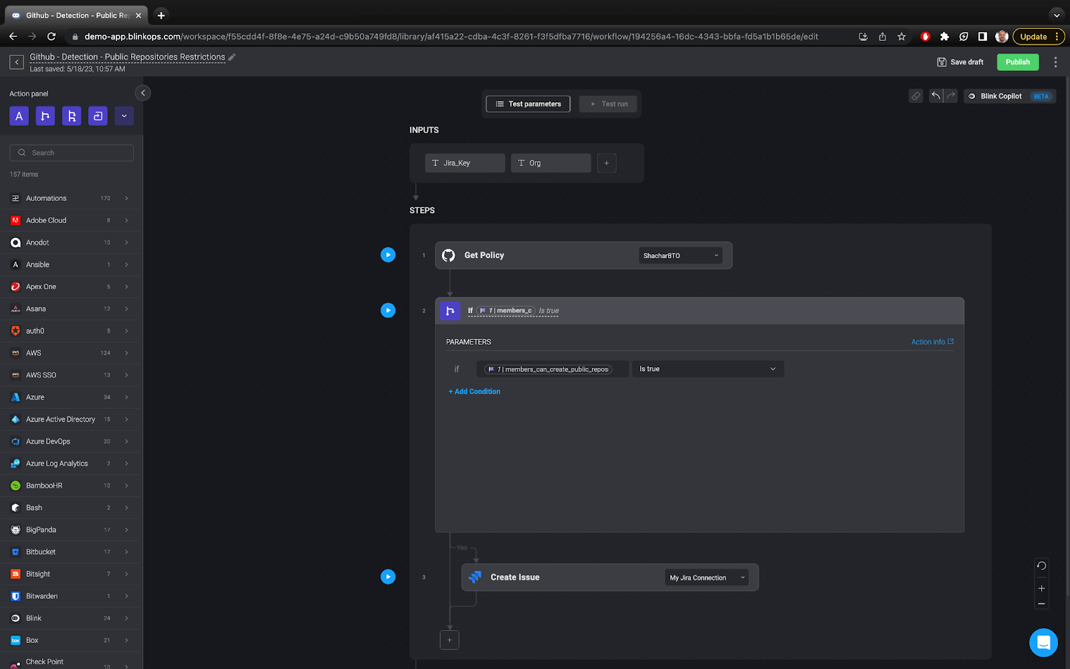Open the ShacharBTO connection dropdown

click(679, 255)
